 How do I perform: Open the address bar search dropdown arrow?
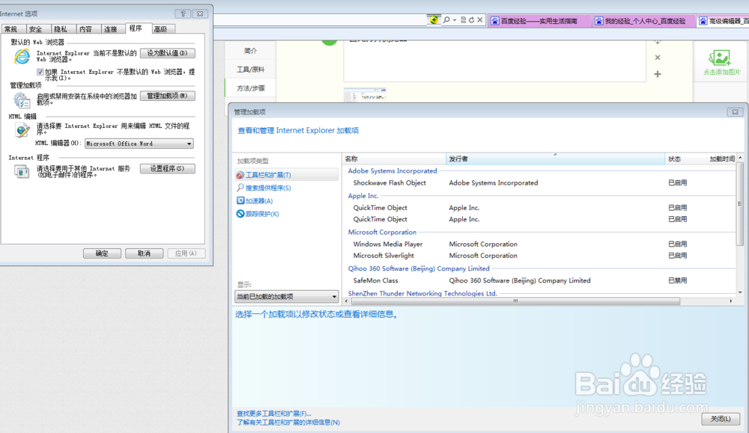pyautogui.click(x=455, y=20)
